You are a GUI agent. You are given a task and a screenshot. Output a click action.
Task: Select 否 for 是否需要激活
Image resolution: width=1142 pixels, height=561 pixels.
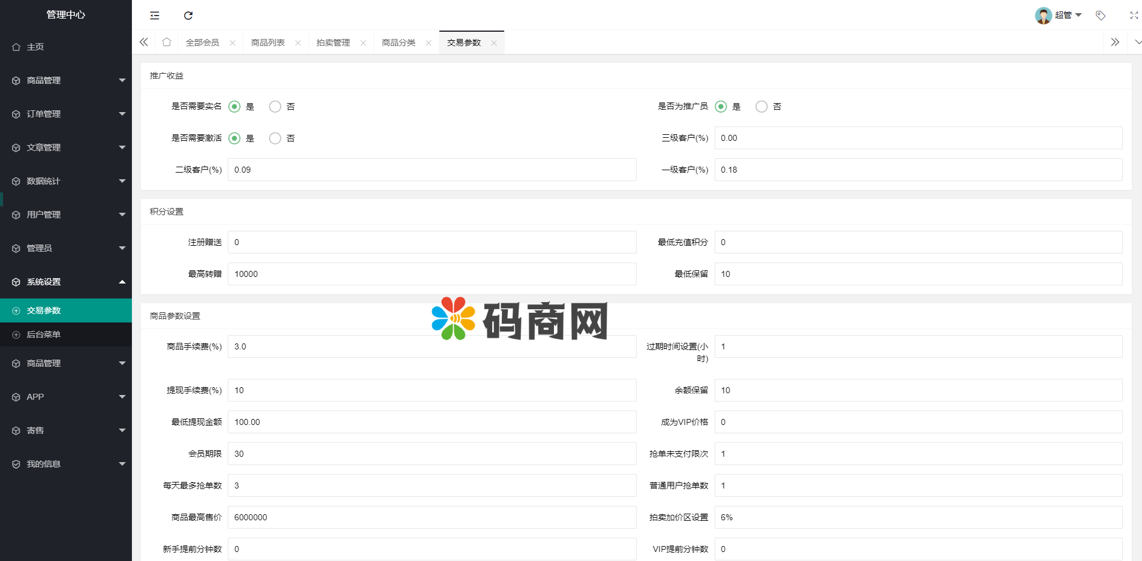coord(275,138)
